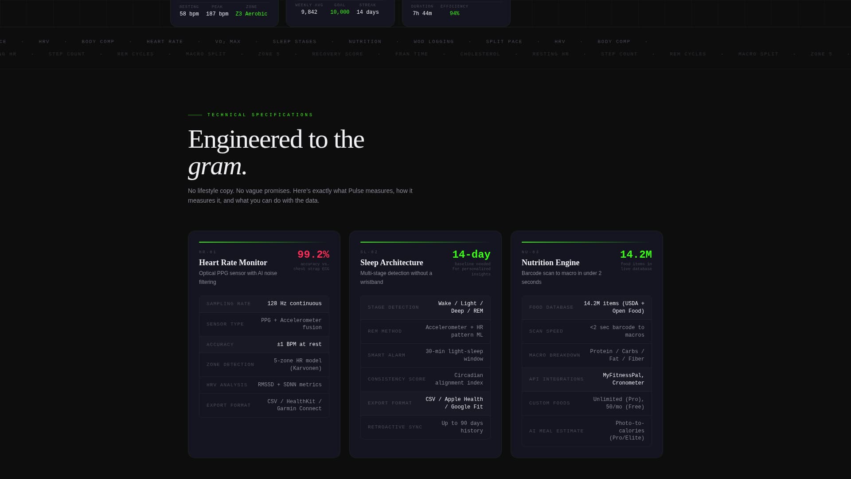Click the 'Optical PPG sensor' description text
The image size is (851, 479).
(238, 278)
